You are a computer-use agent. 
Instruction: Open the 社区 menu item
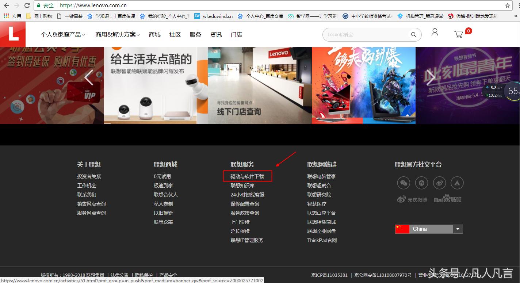[x=175, y=34]
